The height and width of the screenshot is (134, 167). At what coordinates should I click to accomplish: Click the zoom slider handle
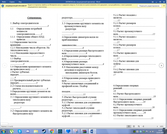click(x=144, y=126)
